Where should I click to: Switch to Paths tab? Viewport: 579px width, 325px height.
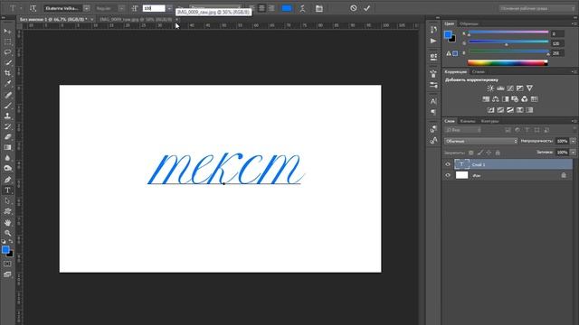(489, 121)
